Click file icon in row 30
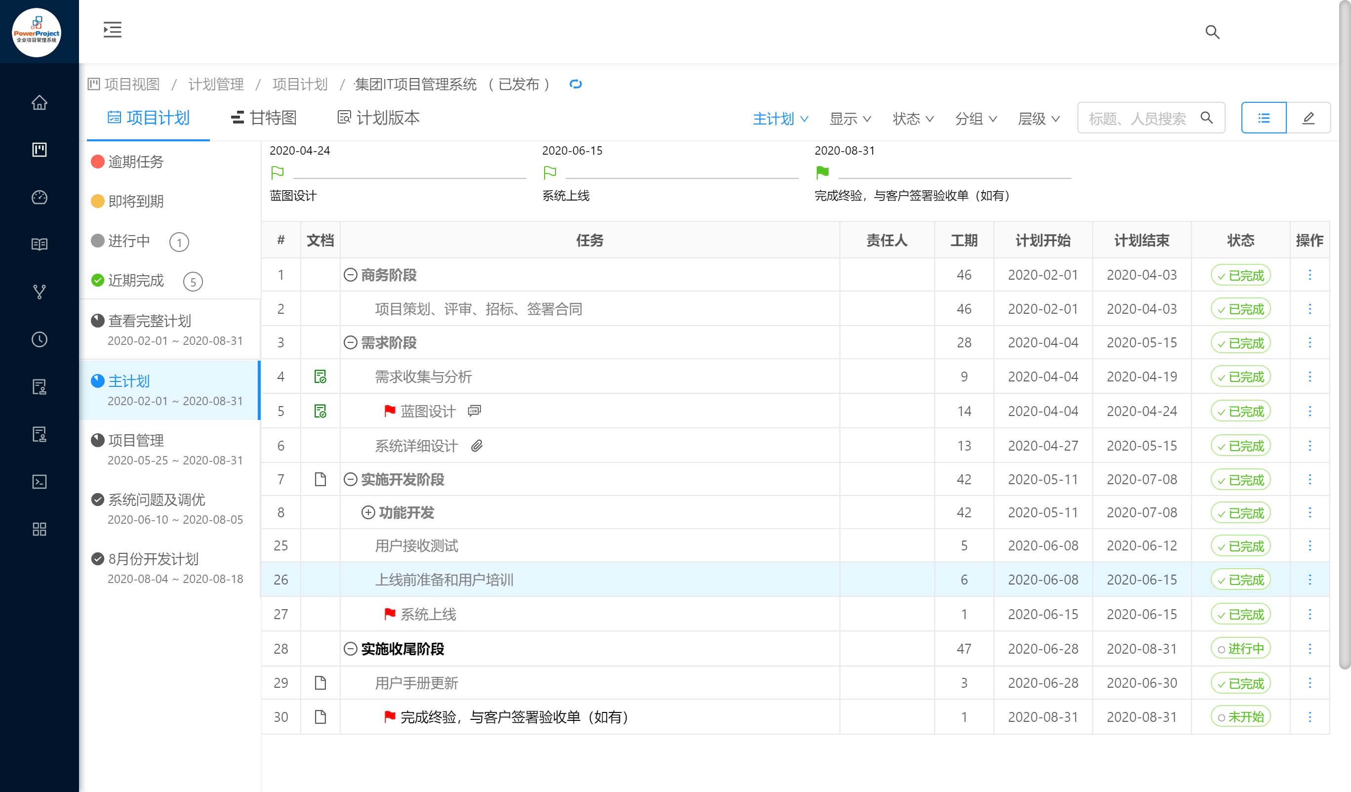The height and width of the screenshot is (792, 1351). point(320,716)
